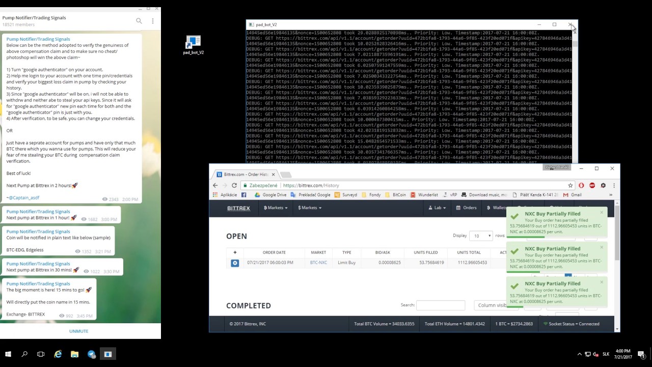Image resolution: width=652 pixels, height=367 pixels.
Task: Open the @Captain_asdf mention link
Action: click(24, 198)
